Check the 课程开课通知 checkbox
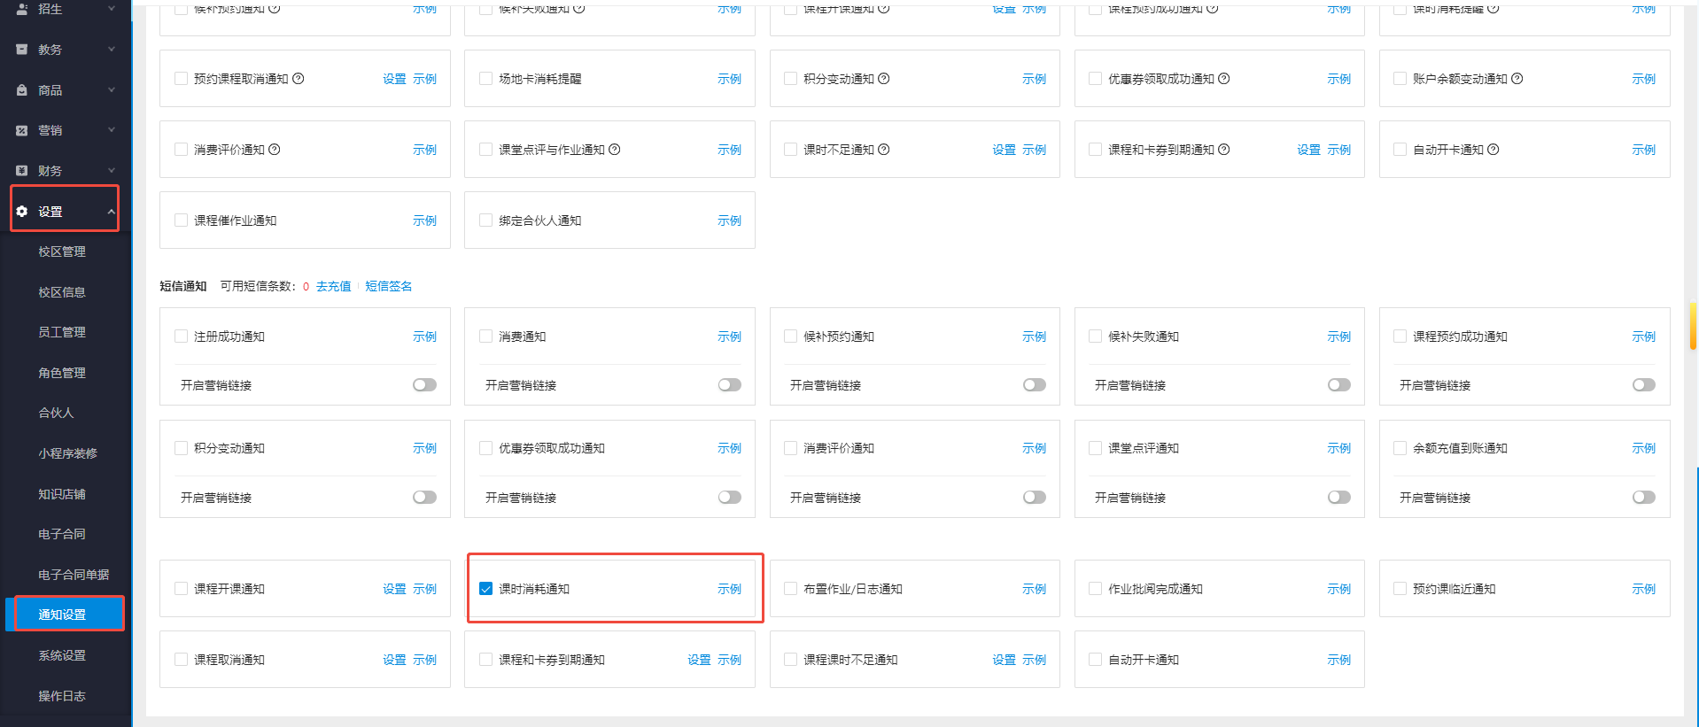The image size is (1699, 727). click(x=181, y=589)
